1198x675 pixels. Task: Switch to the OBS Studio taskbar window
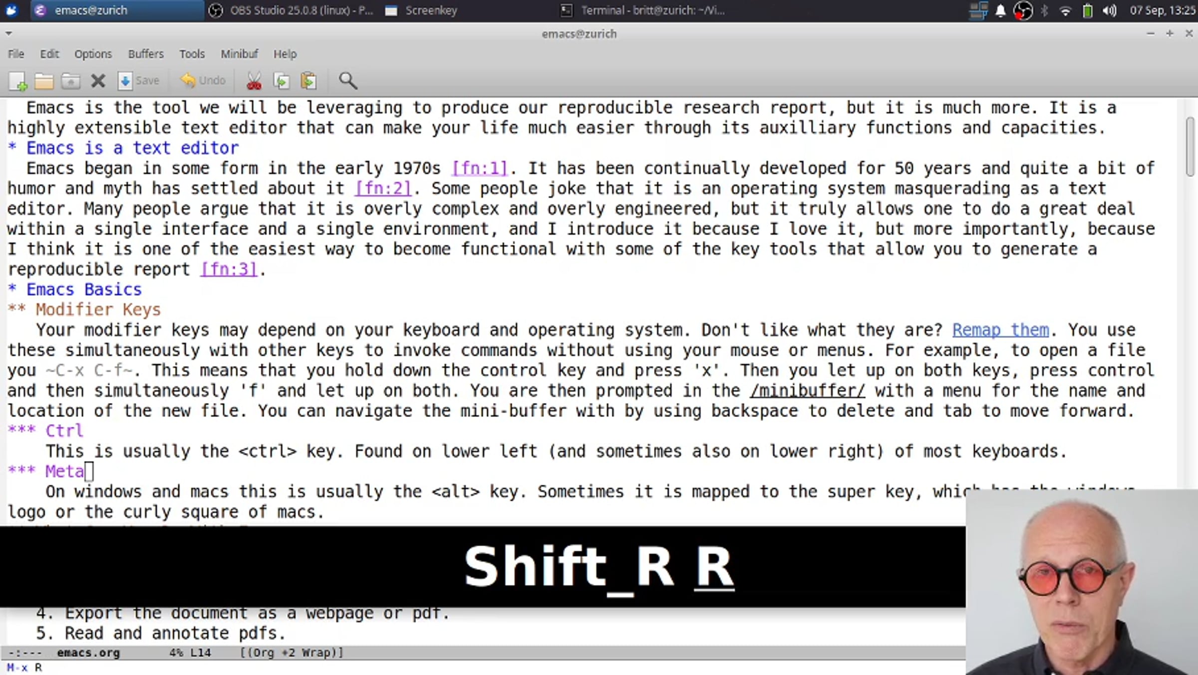[293, 10]
